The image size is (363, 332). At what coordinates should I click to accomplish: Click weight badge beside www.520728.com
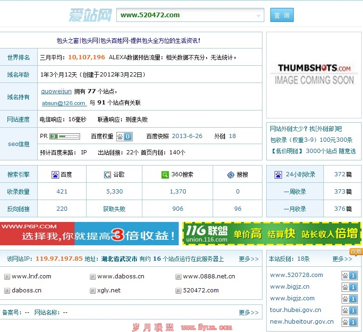[x=350, y=276]
